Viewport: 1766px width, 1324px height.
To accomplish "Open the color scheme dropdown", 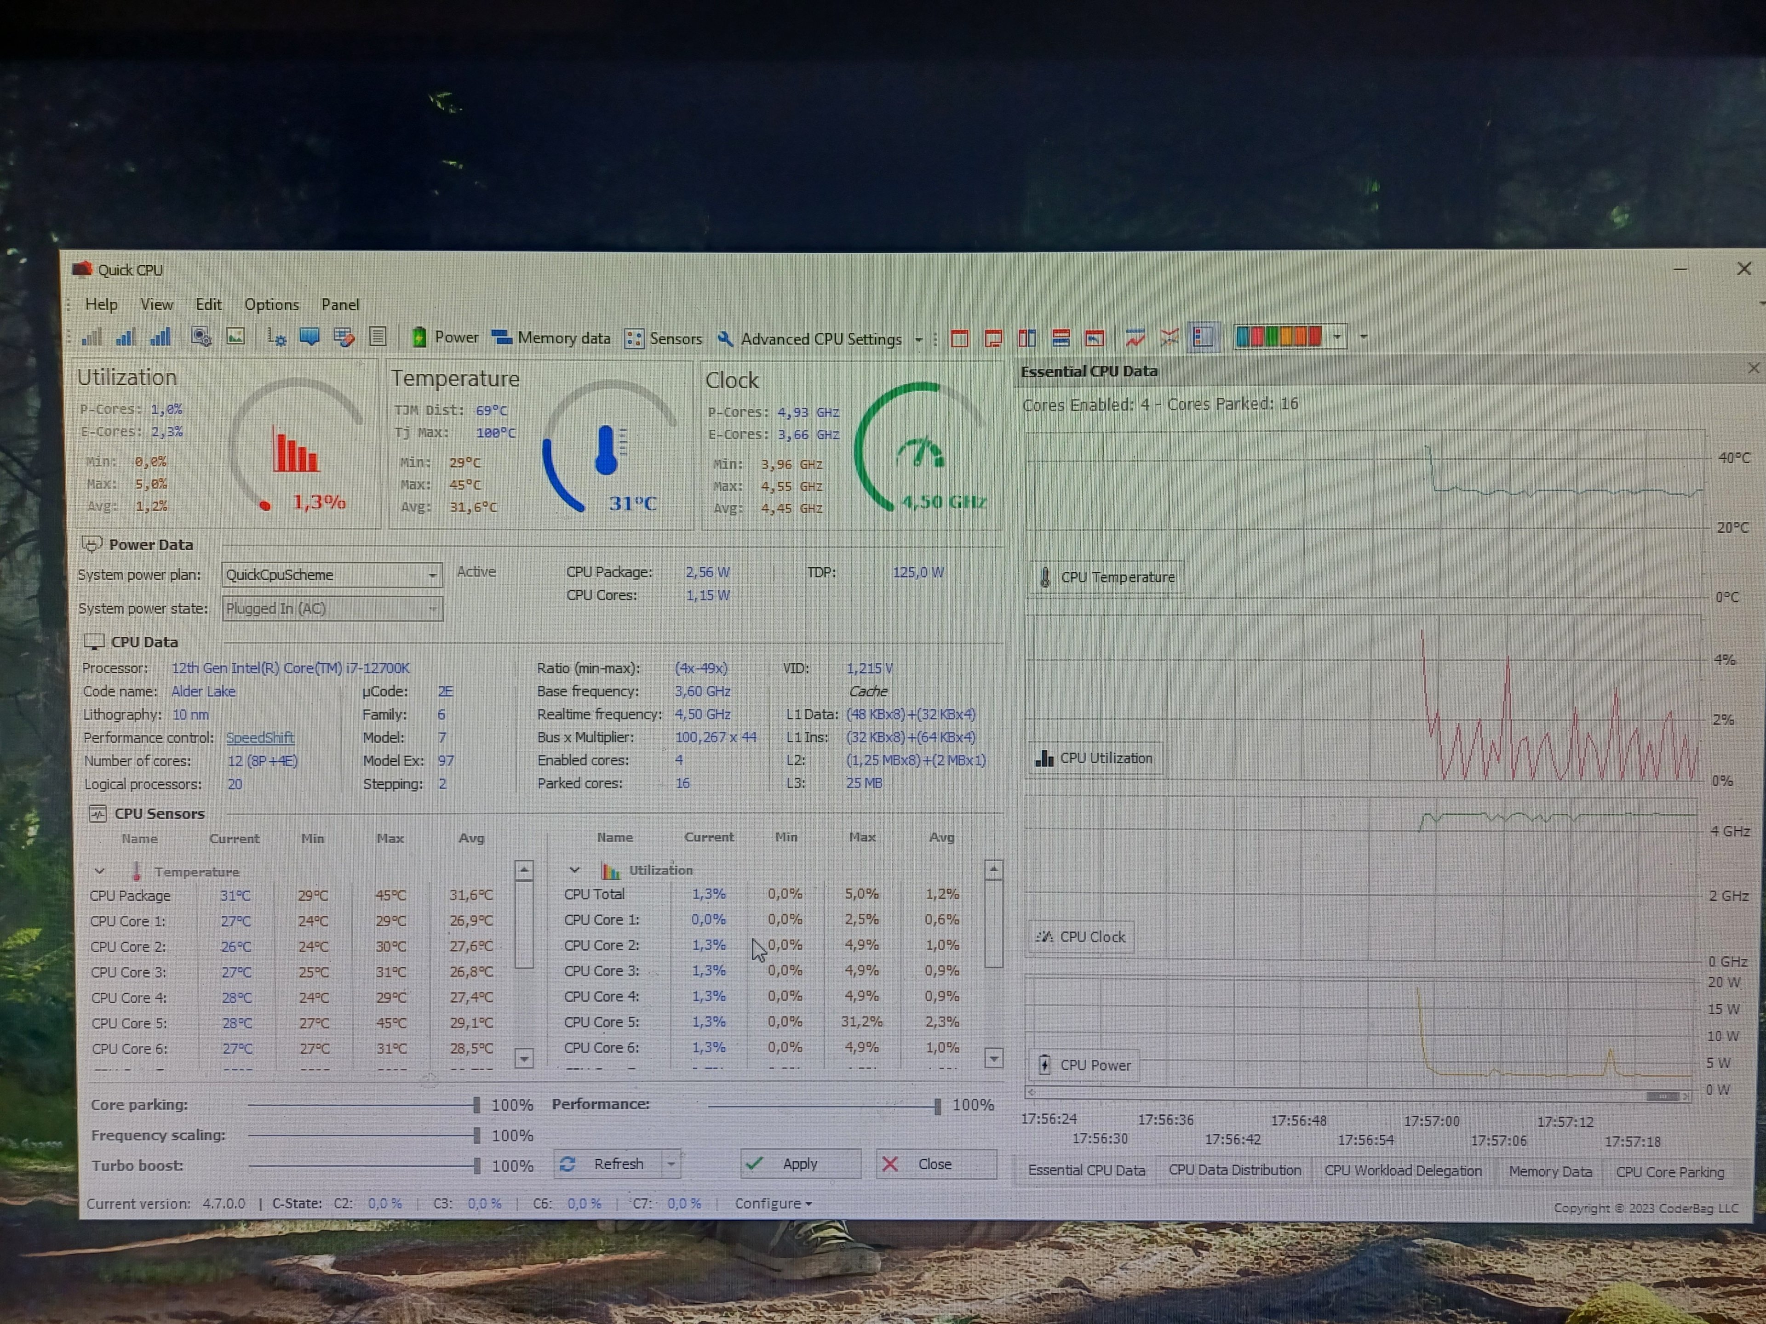I will 1337,337.
